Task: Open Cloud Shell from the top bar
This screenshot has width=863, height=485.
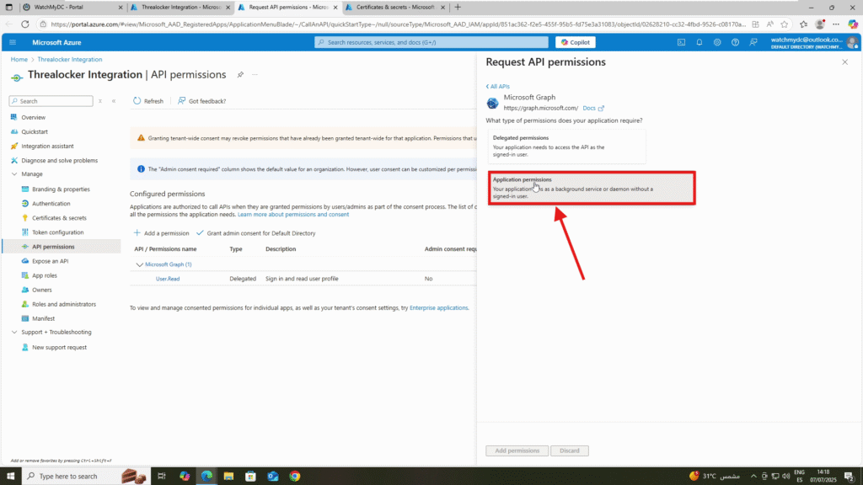Action: [x=681, y=42]
